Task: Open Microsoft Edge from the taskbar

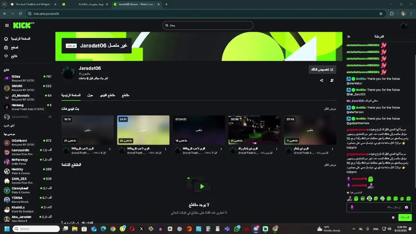Action: (103, 229)
